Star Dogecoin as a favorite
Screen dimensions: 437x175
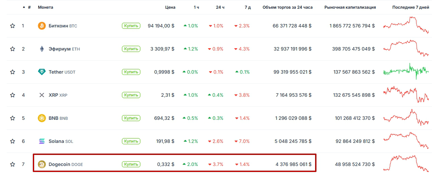pyautogui.click(x=13, y=164)
